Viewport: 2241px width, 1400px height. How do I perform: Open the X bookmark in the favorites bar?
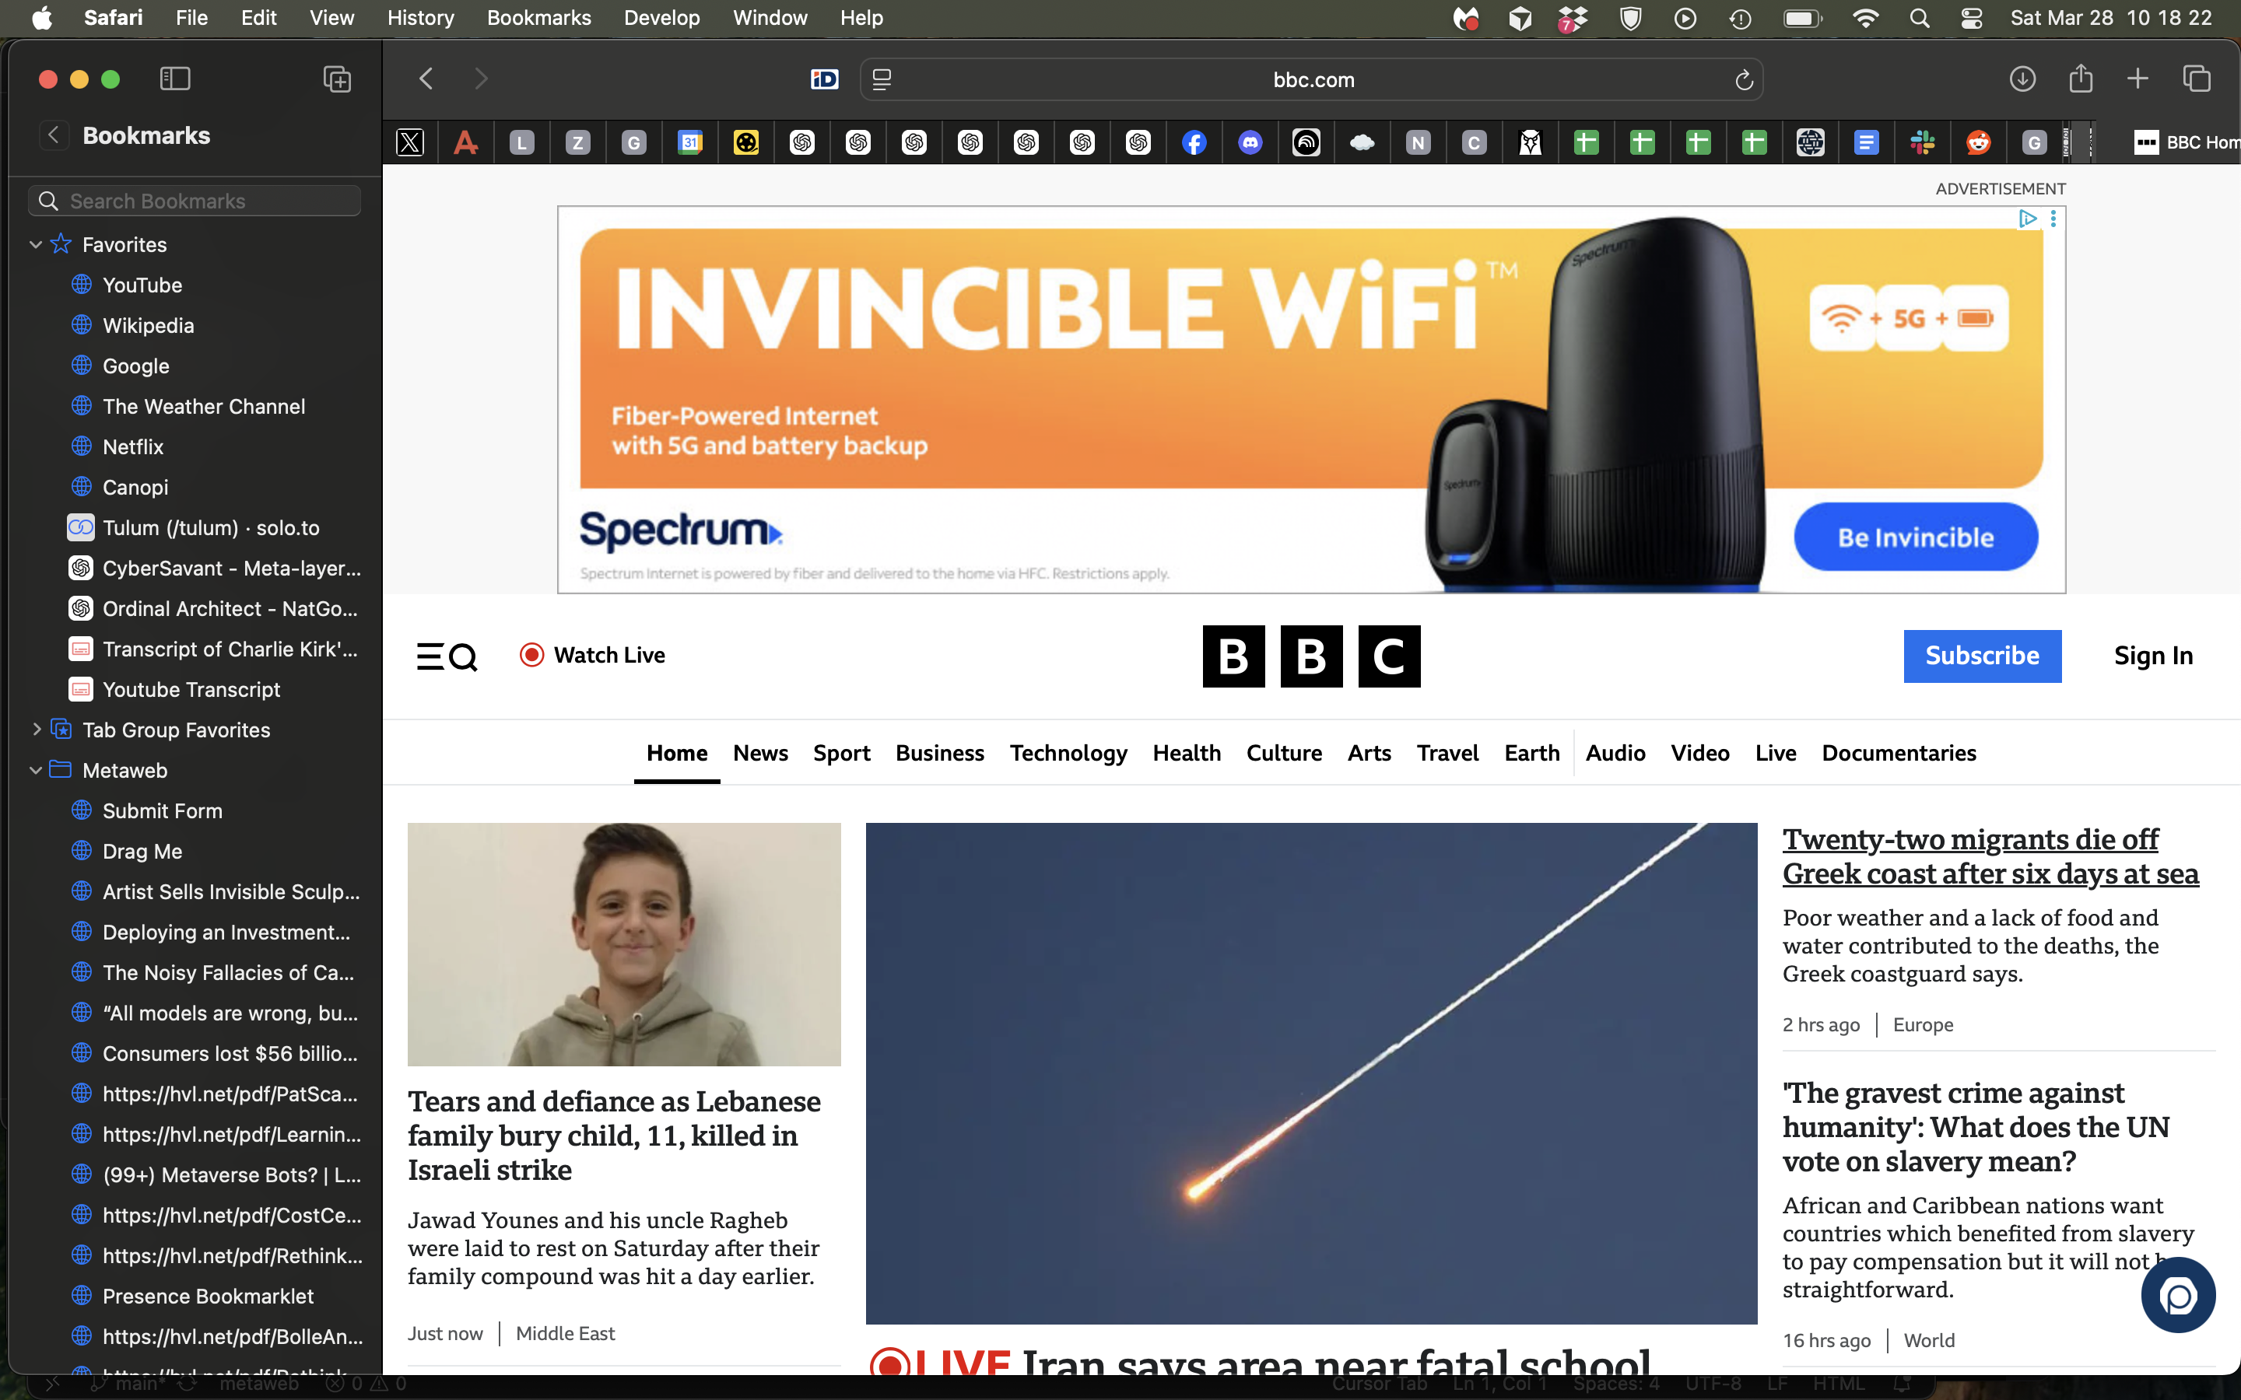click(410, 142)
